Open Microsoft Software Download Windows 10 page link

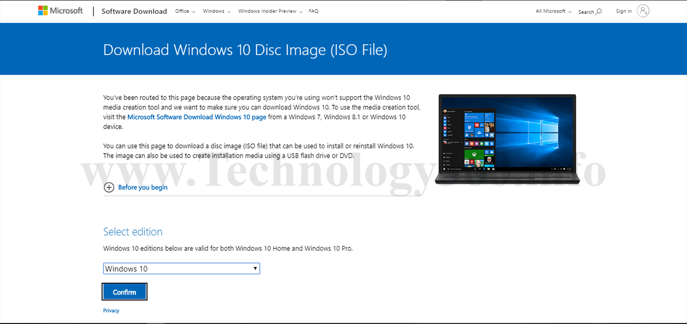click(197, 117)
